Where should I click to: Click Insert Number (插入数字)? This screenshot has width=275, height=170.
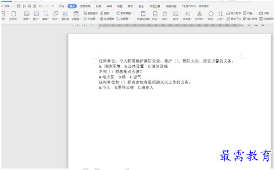click(x=234, y=13)
